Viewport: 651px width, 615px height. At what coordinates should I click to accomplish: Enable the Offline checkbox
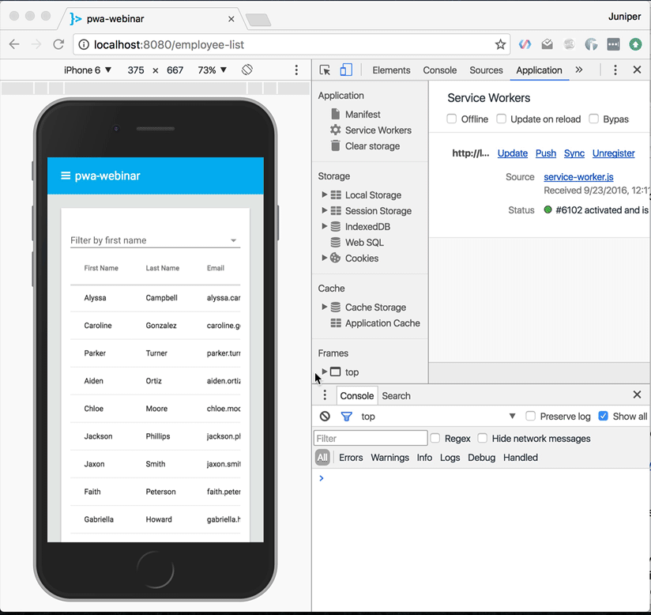click(452, 119)
